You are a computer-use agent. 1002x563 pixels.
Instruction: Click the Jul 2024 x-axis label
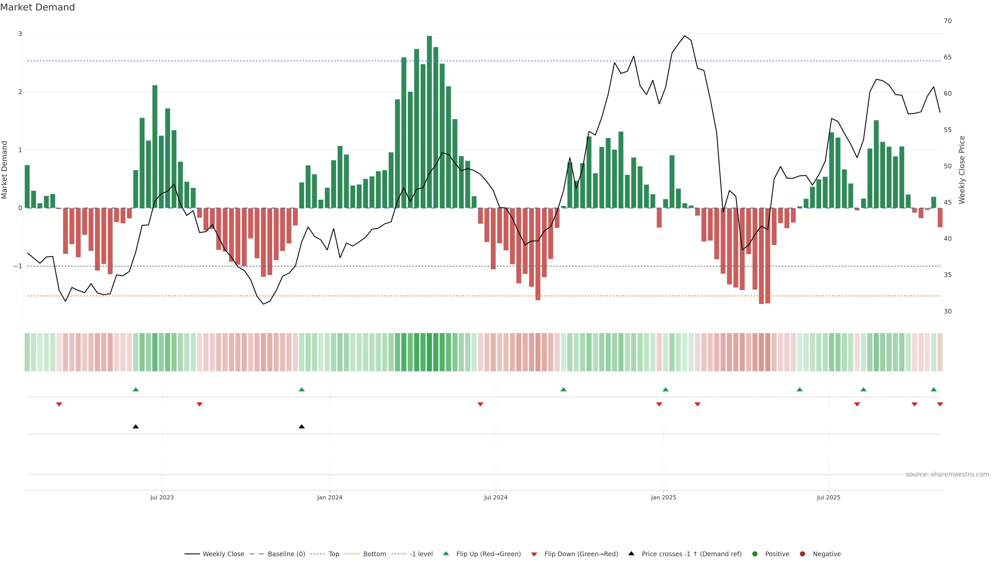[x=496, y=498]
